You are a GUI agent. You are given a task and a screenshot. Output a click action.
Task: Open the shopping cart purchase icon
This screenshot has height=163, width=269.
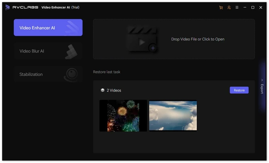pos(221,7)
